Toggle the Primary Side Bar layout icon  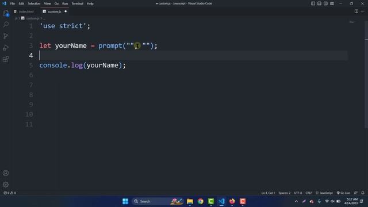(313, 3)
